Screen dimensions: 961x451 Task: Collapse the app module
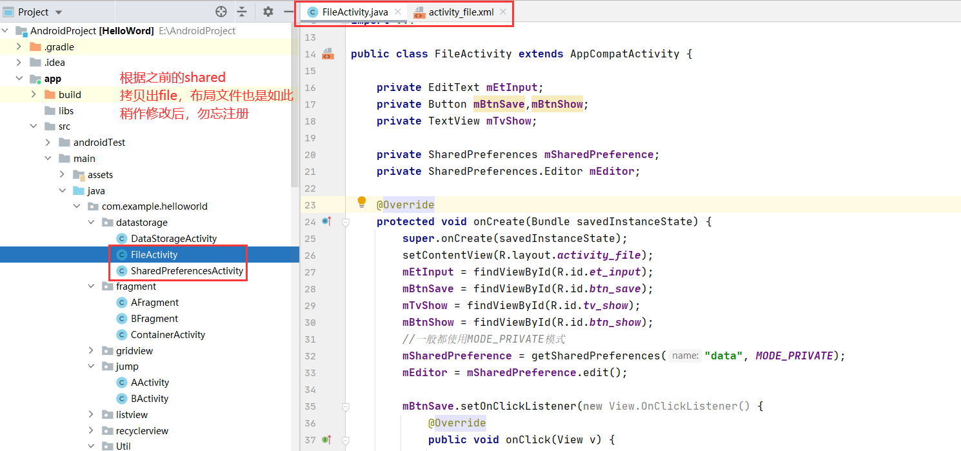(19, 79)
